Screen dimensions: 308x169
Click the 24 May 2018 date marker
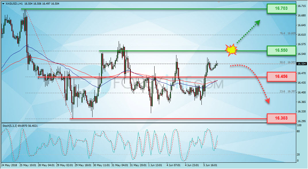[x=9, y=165]
